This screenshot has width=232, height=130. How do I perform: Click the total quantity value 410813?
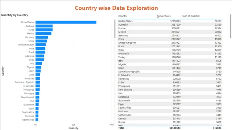pyautogui.click(x=217, y=128)
